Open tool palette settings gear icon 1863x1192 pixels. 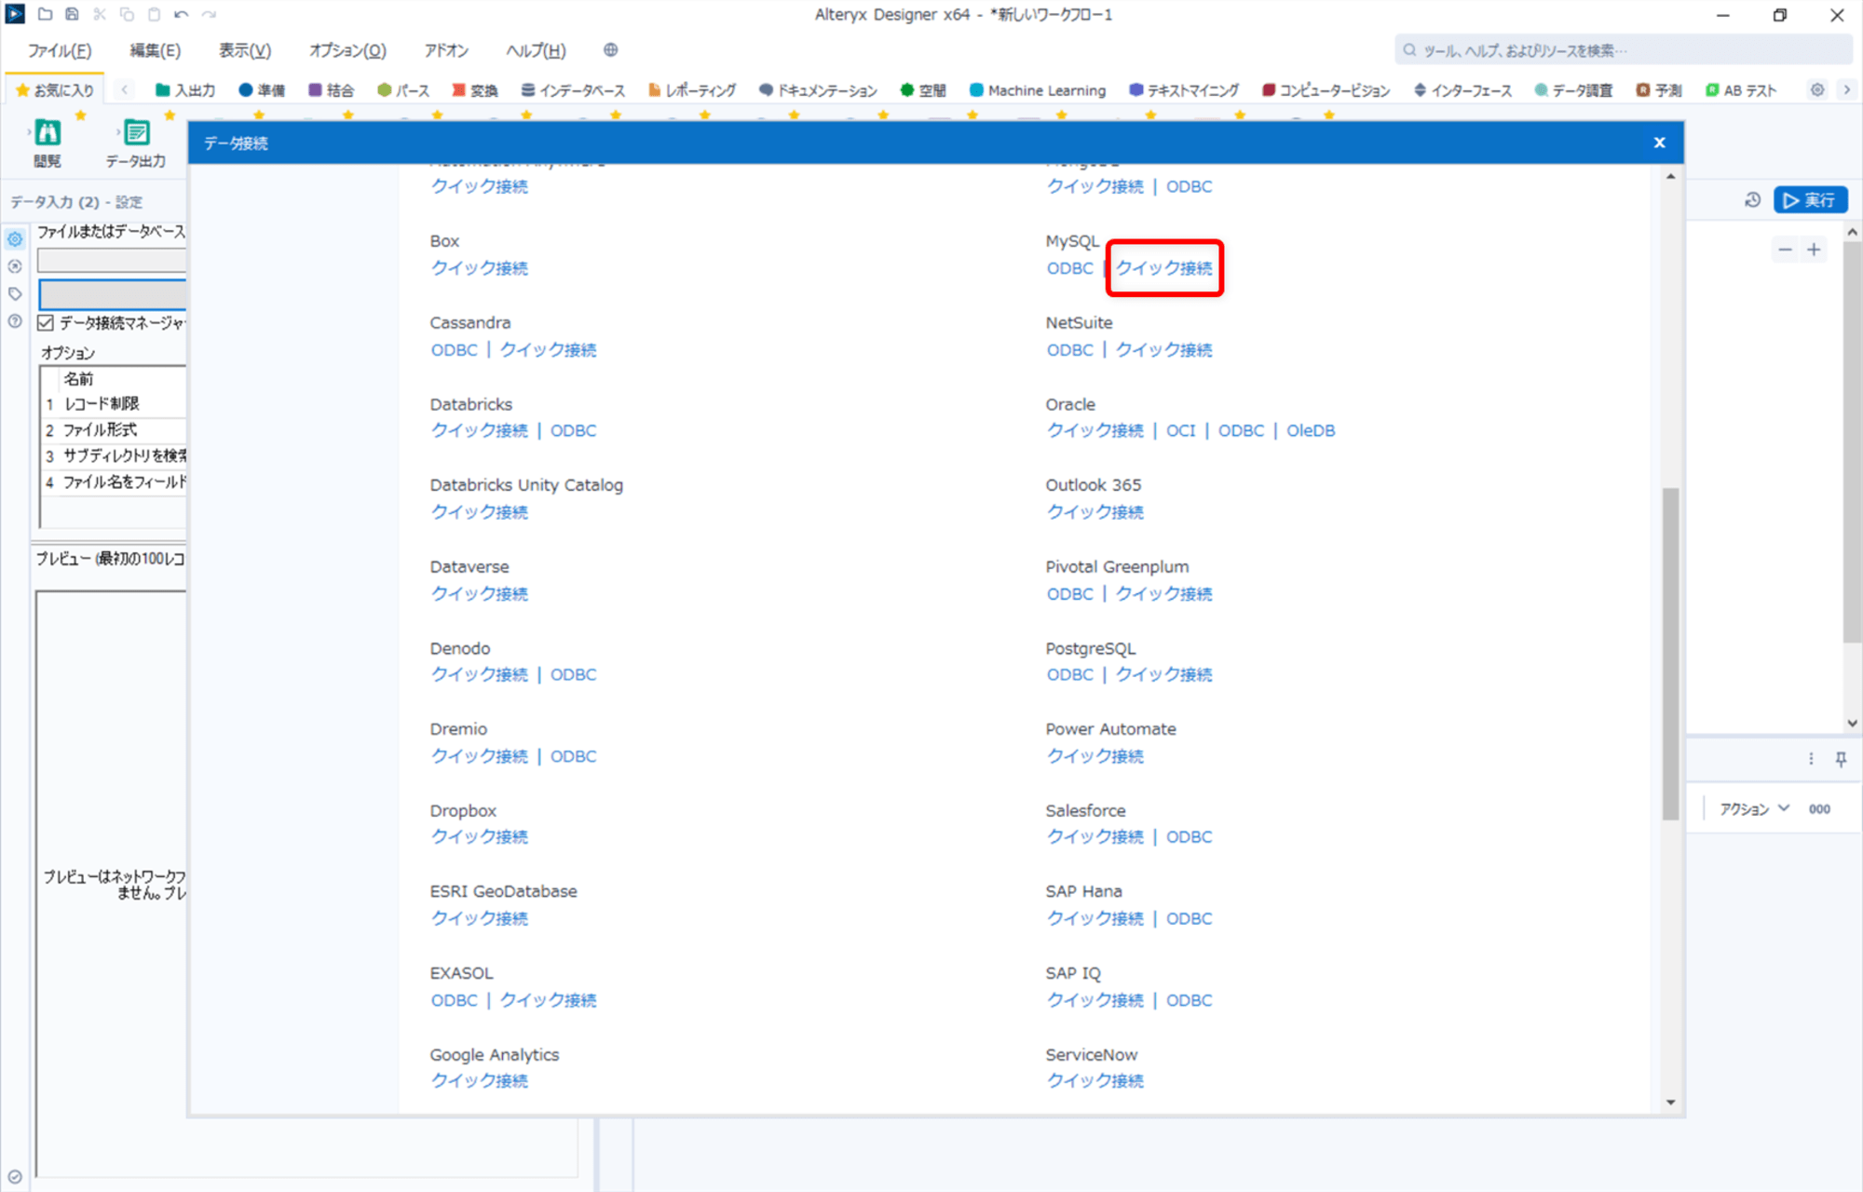(1817, 90)
